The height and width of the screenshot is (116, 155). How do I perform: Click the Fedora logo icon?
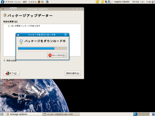pyautogui.click(x=3, y=2)
